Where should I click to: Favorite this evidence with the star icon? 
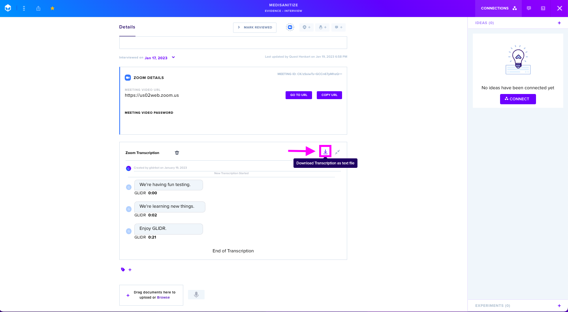(53, 8)
